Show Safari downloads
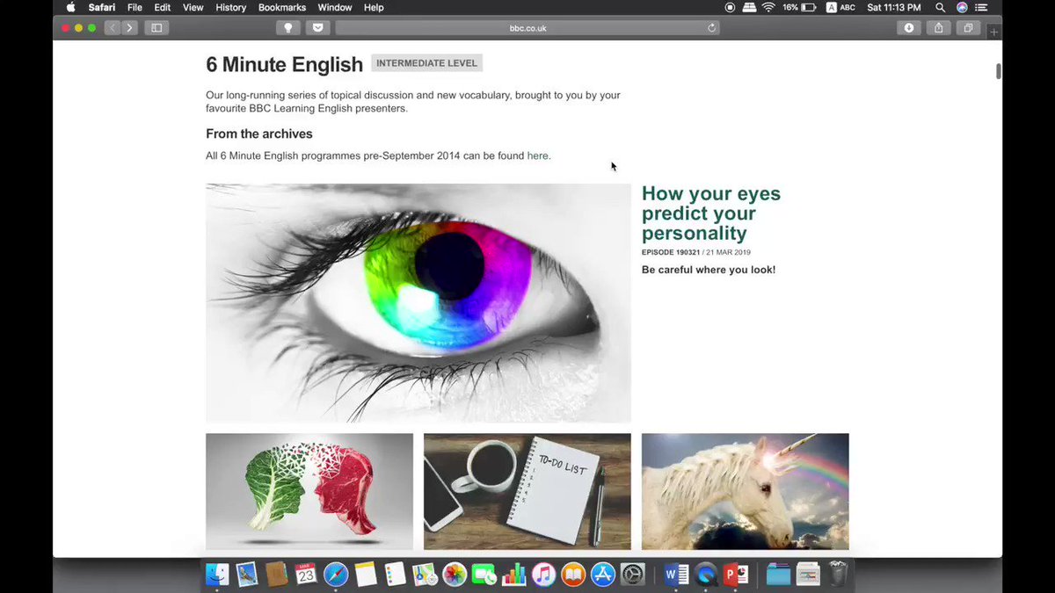 pyautogui.click(x=909, y=28)
